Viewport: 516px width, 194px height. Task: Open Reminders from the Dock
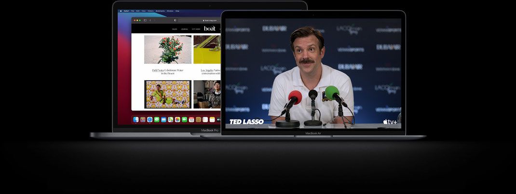pyautogui.click(x=205, y=120)
